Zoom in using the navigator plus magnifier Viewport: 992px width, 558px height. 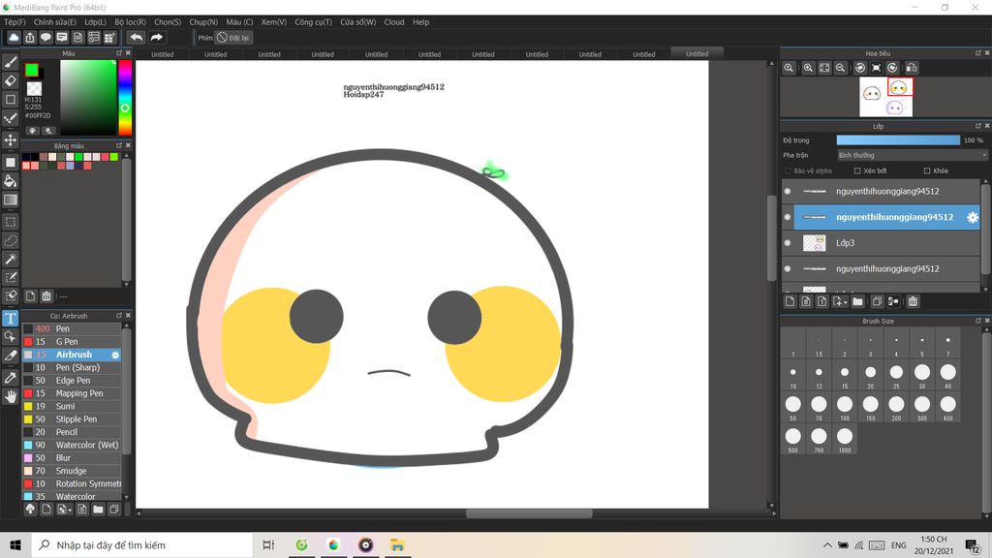click(808, 68)
